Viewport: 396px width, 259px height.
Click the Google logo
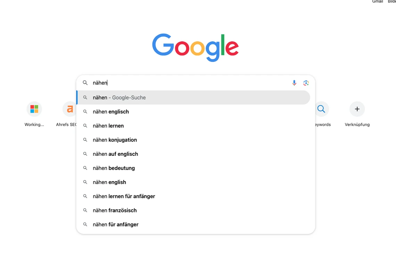click(x=195, y=48)
